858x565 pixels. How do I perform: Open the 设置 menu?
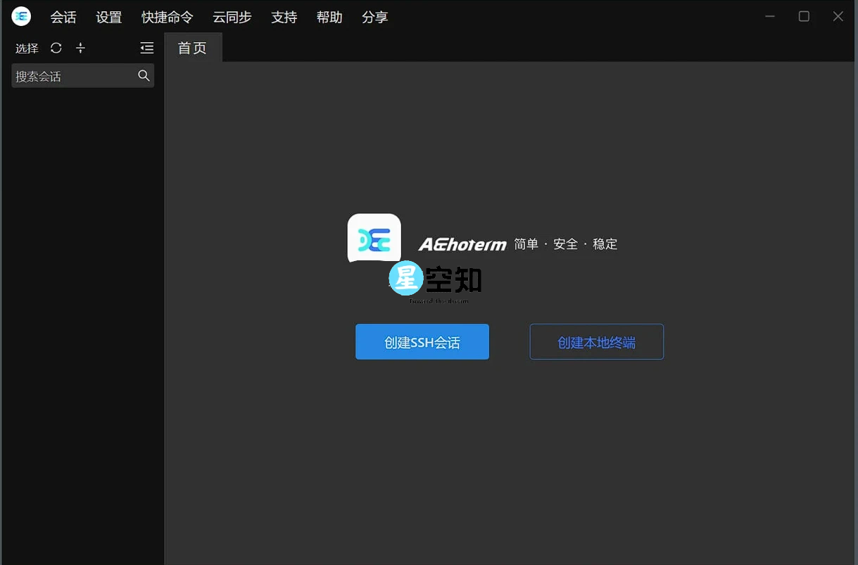coord(108,17)
